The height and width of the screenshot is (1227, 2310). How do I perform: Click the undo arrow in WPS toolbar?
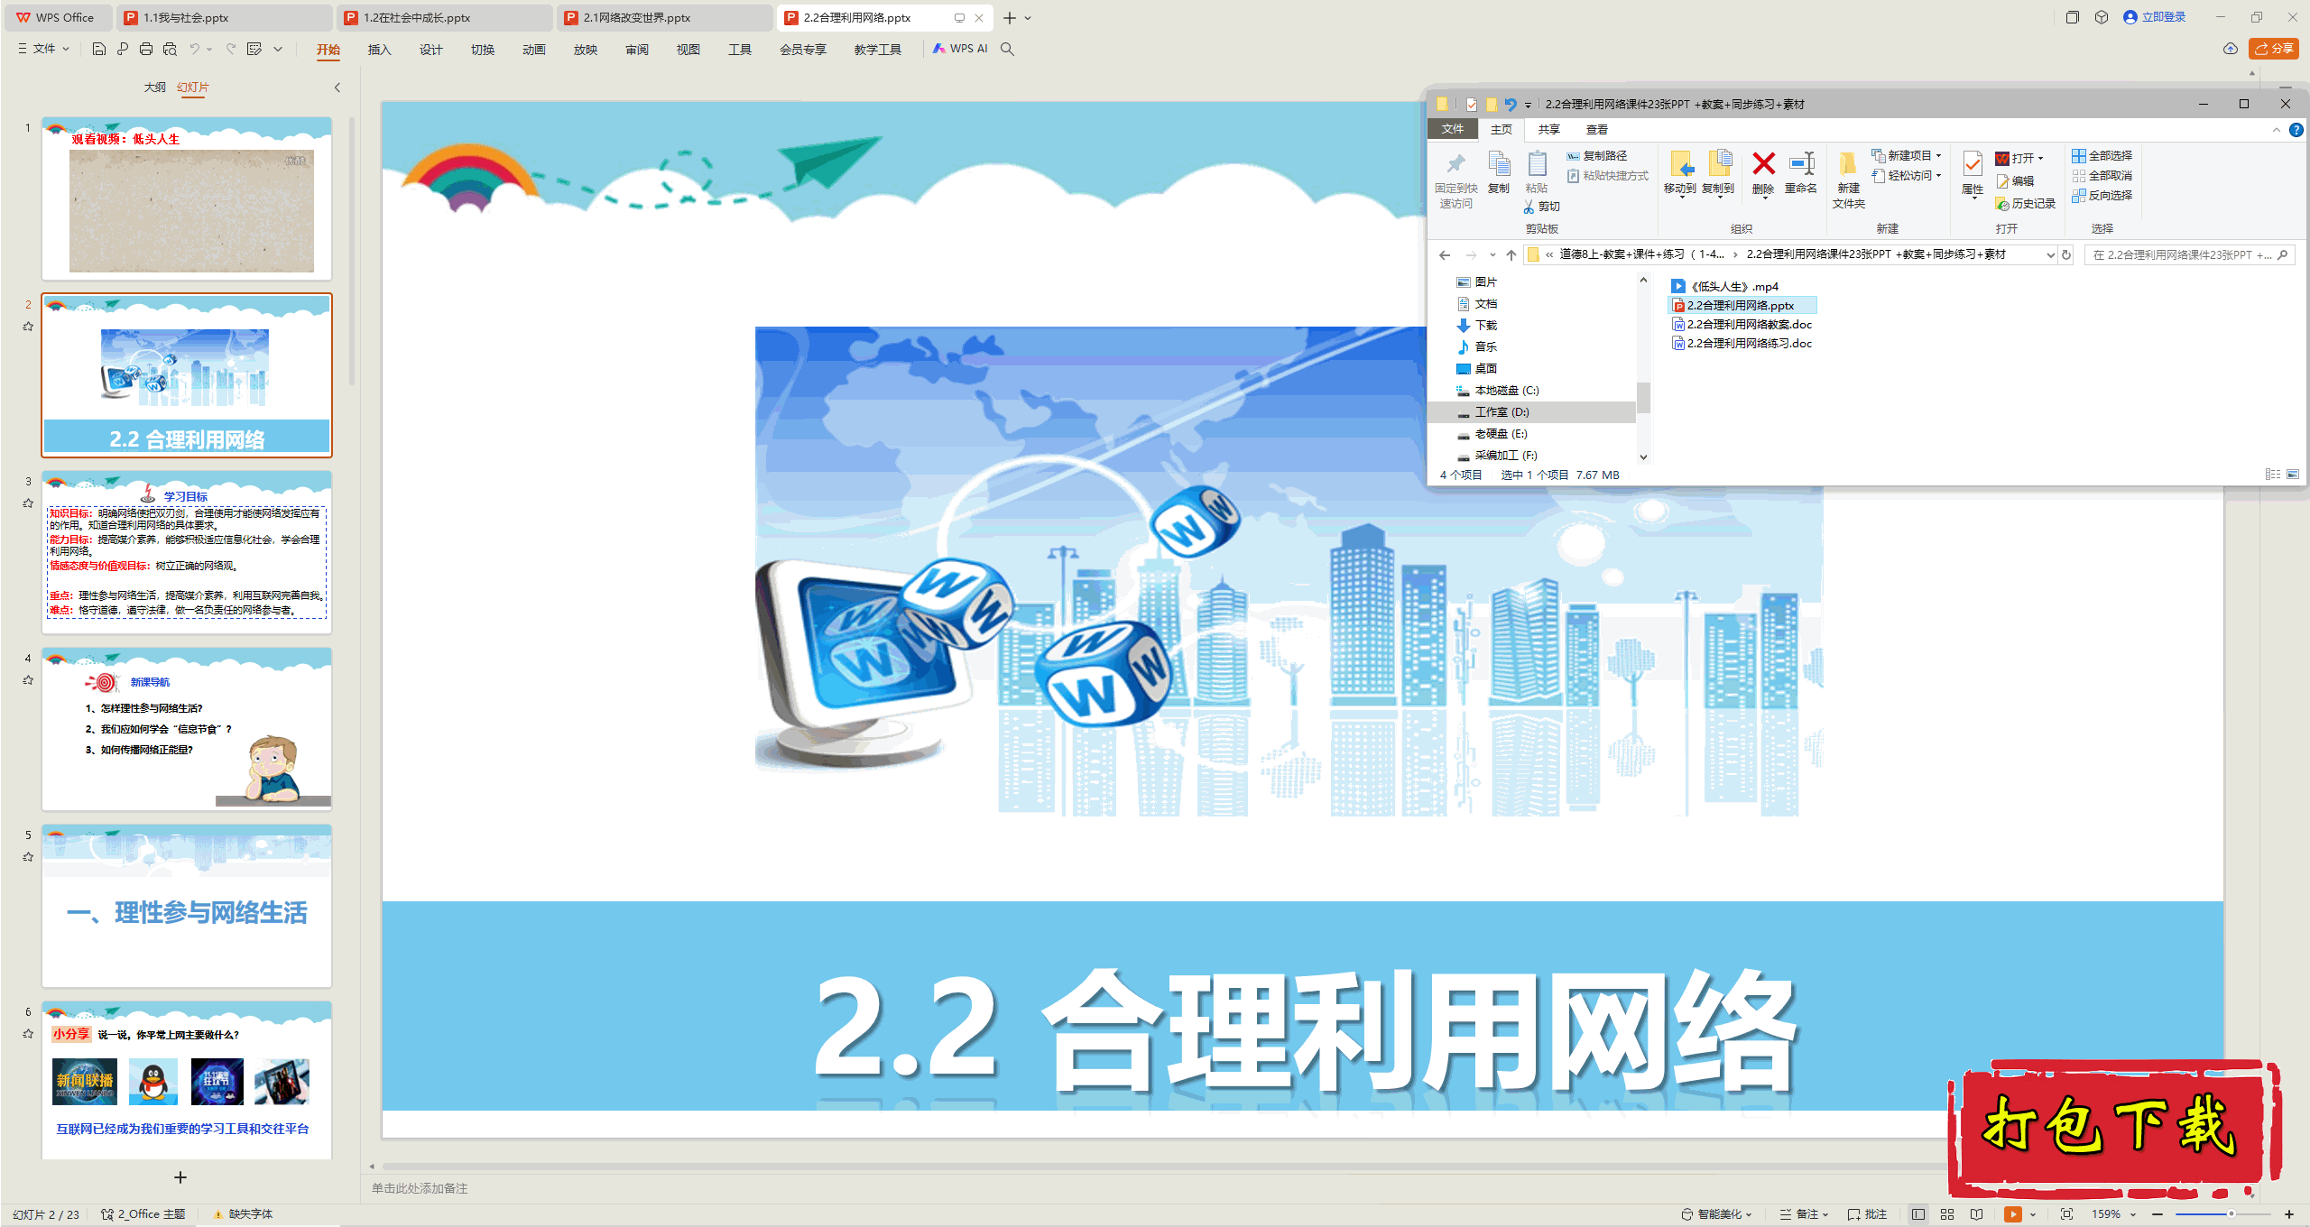[x=194, y=49]
